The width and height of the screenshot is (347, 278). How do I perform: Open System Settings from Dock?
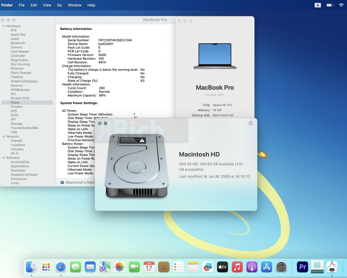point(281,267)
